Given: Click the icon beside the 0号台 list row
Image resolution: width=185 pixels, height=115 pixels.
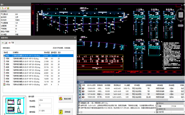Looking at the screenshot, I should (4, 56).
